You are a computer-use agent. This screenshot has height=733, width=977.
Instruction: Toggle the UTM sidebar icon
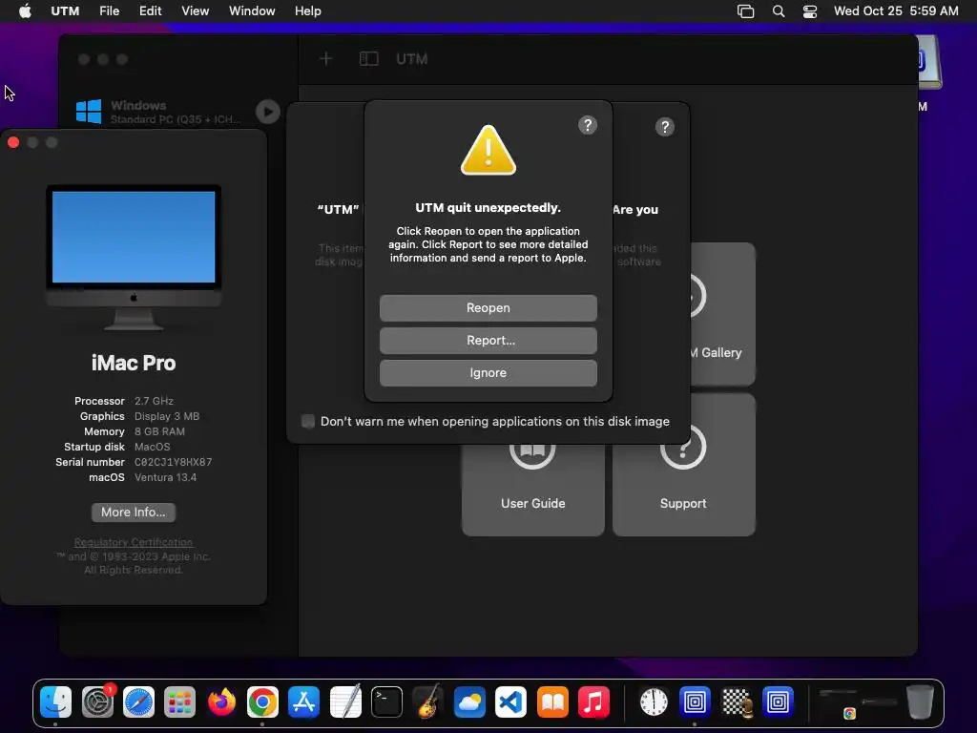point(369,58)
